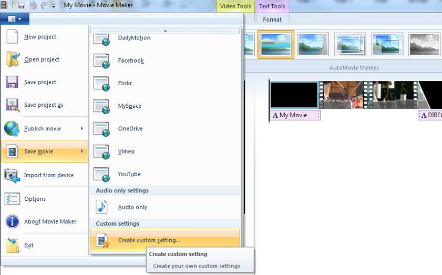
Task: Select the highlighted AutoMovie theme thumbnail
Action: click(276, 44)
